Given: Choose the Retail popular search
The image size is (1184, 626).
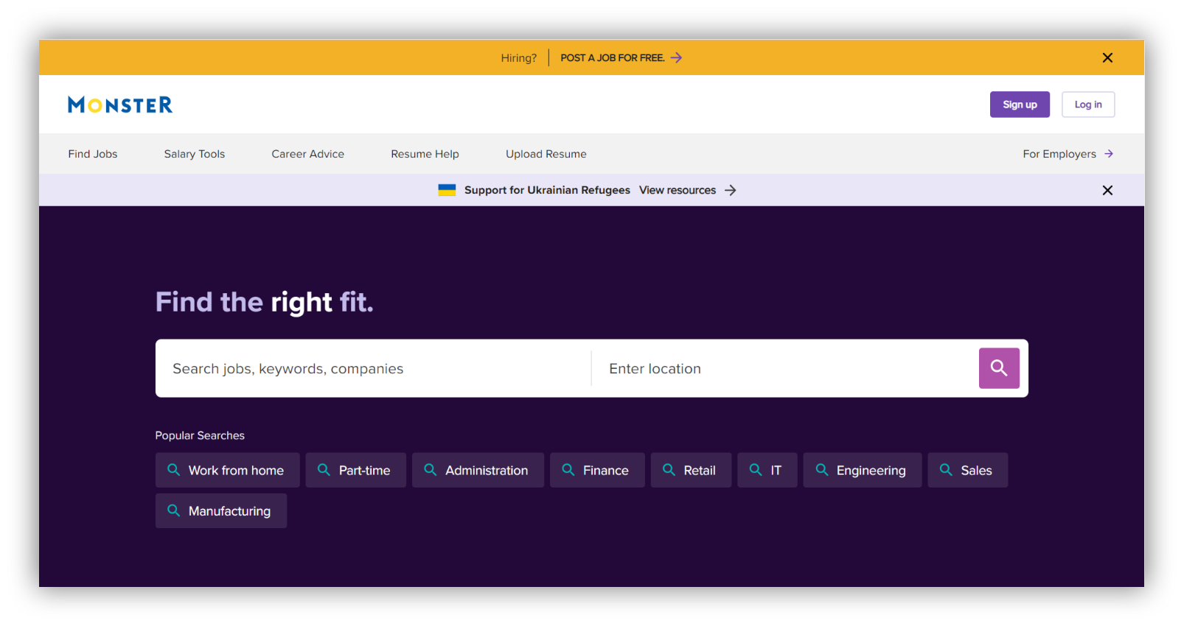Looking at the screenshot, I should pyautogui.click(x=692, y=470).
